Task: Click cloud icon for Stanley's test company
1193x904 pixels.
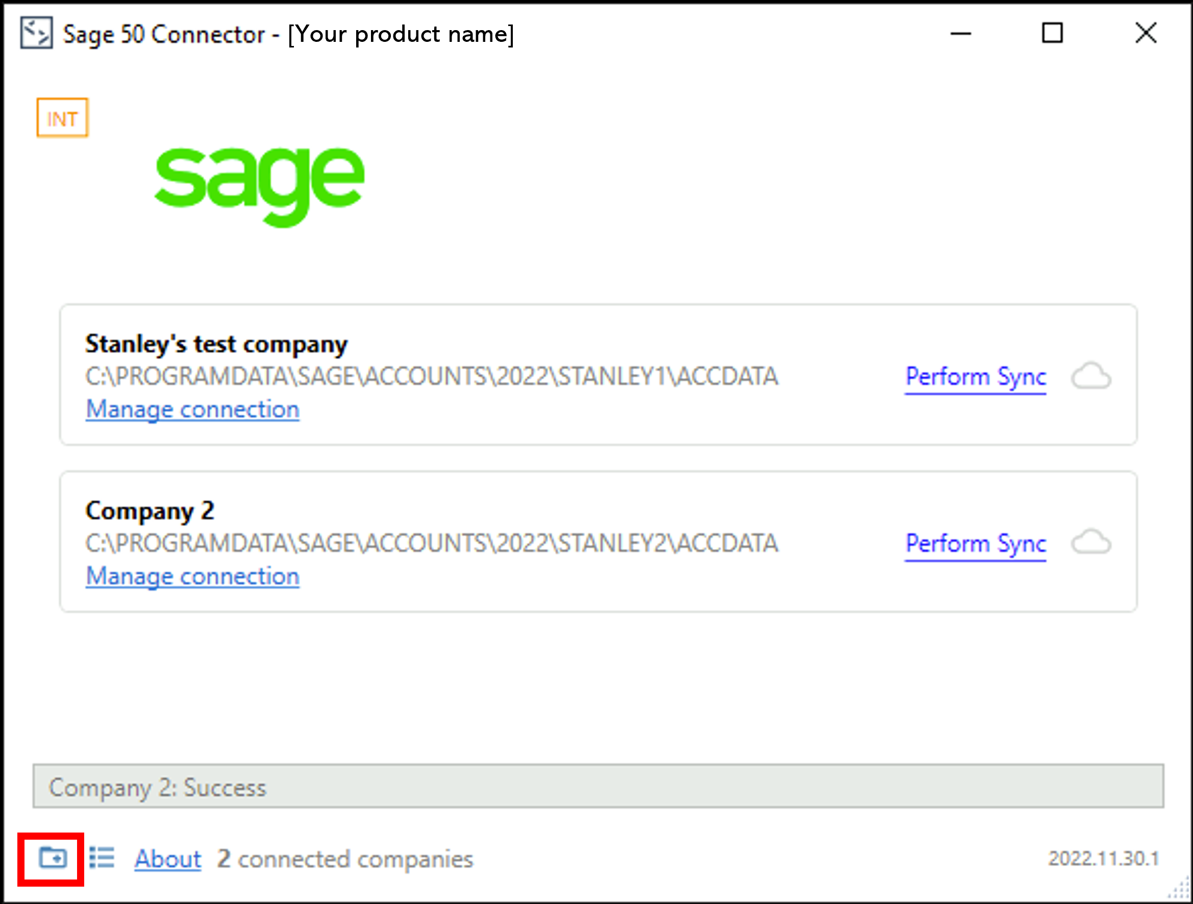Action: click(x=1090, y=376)
